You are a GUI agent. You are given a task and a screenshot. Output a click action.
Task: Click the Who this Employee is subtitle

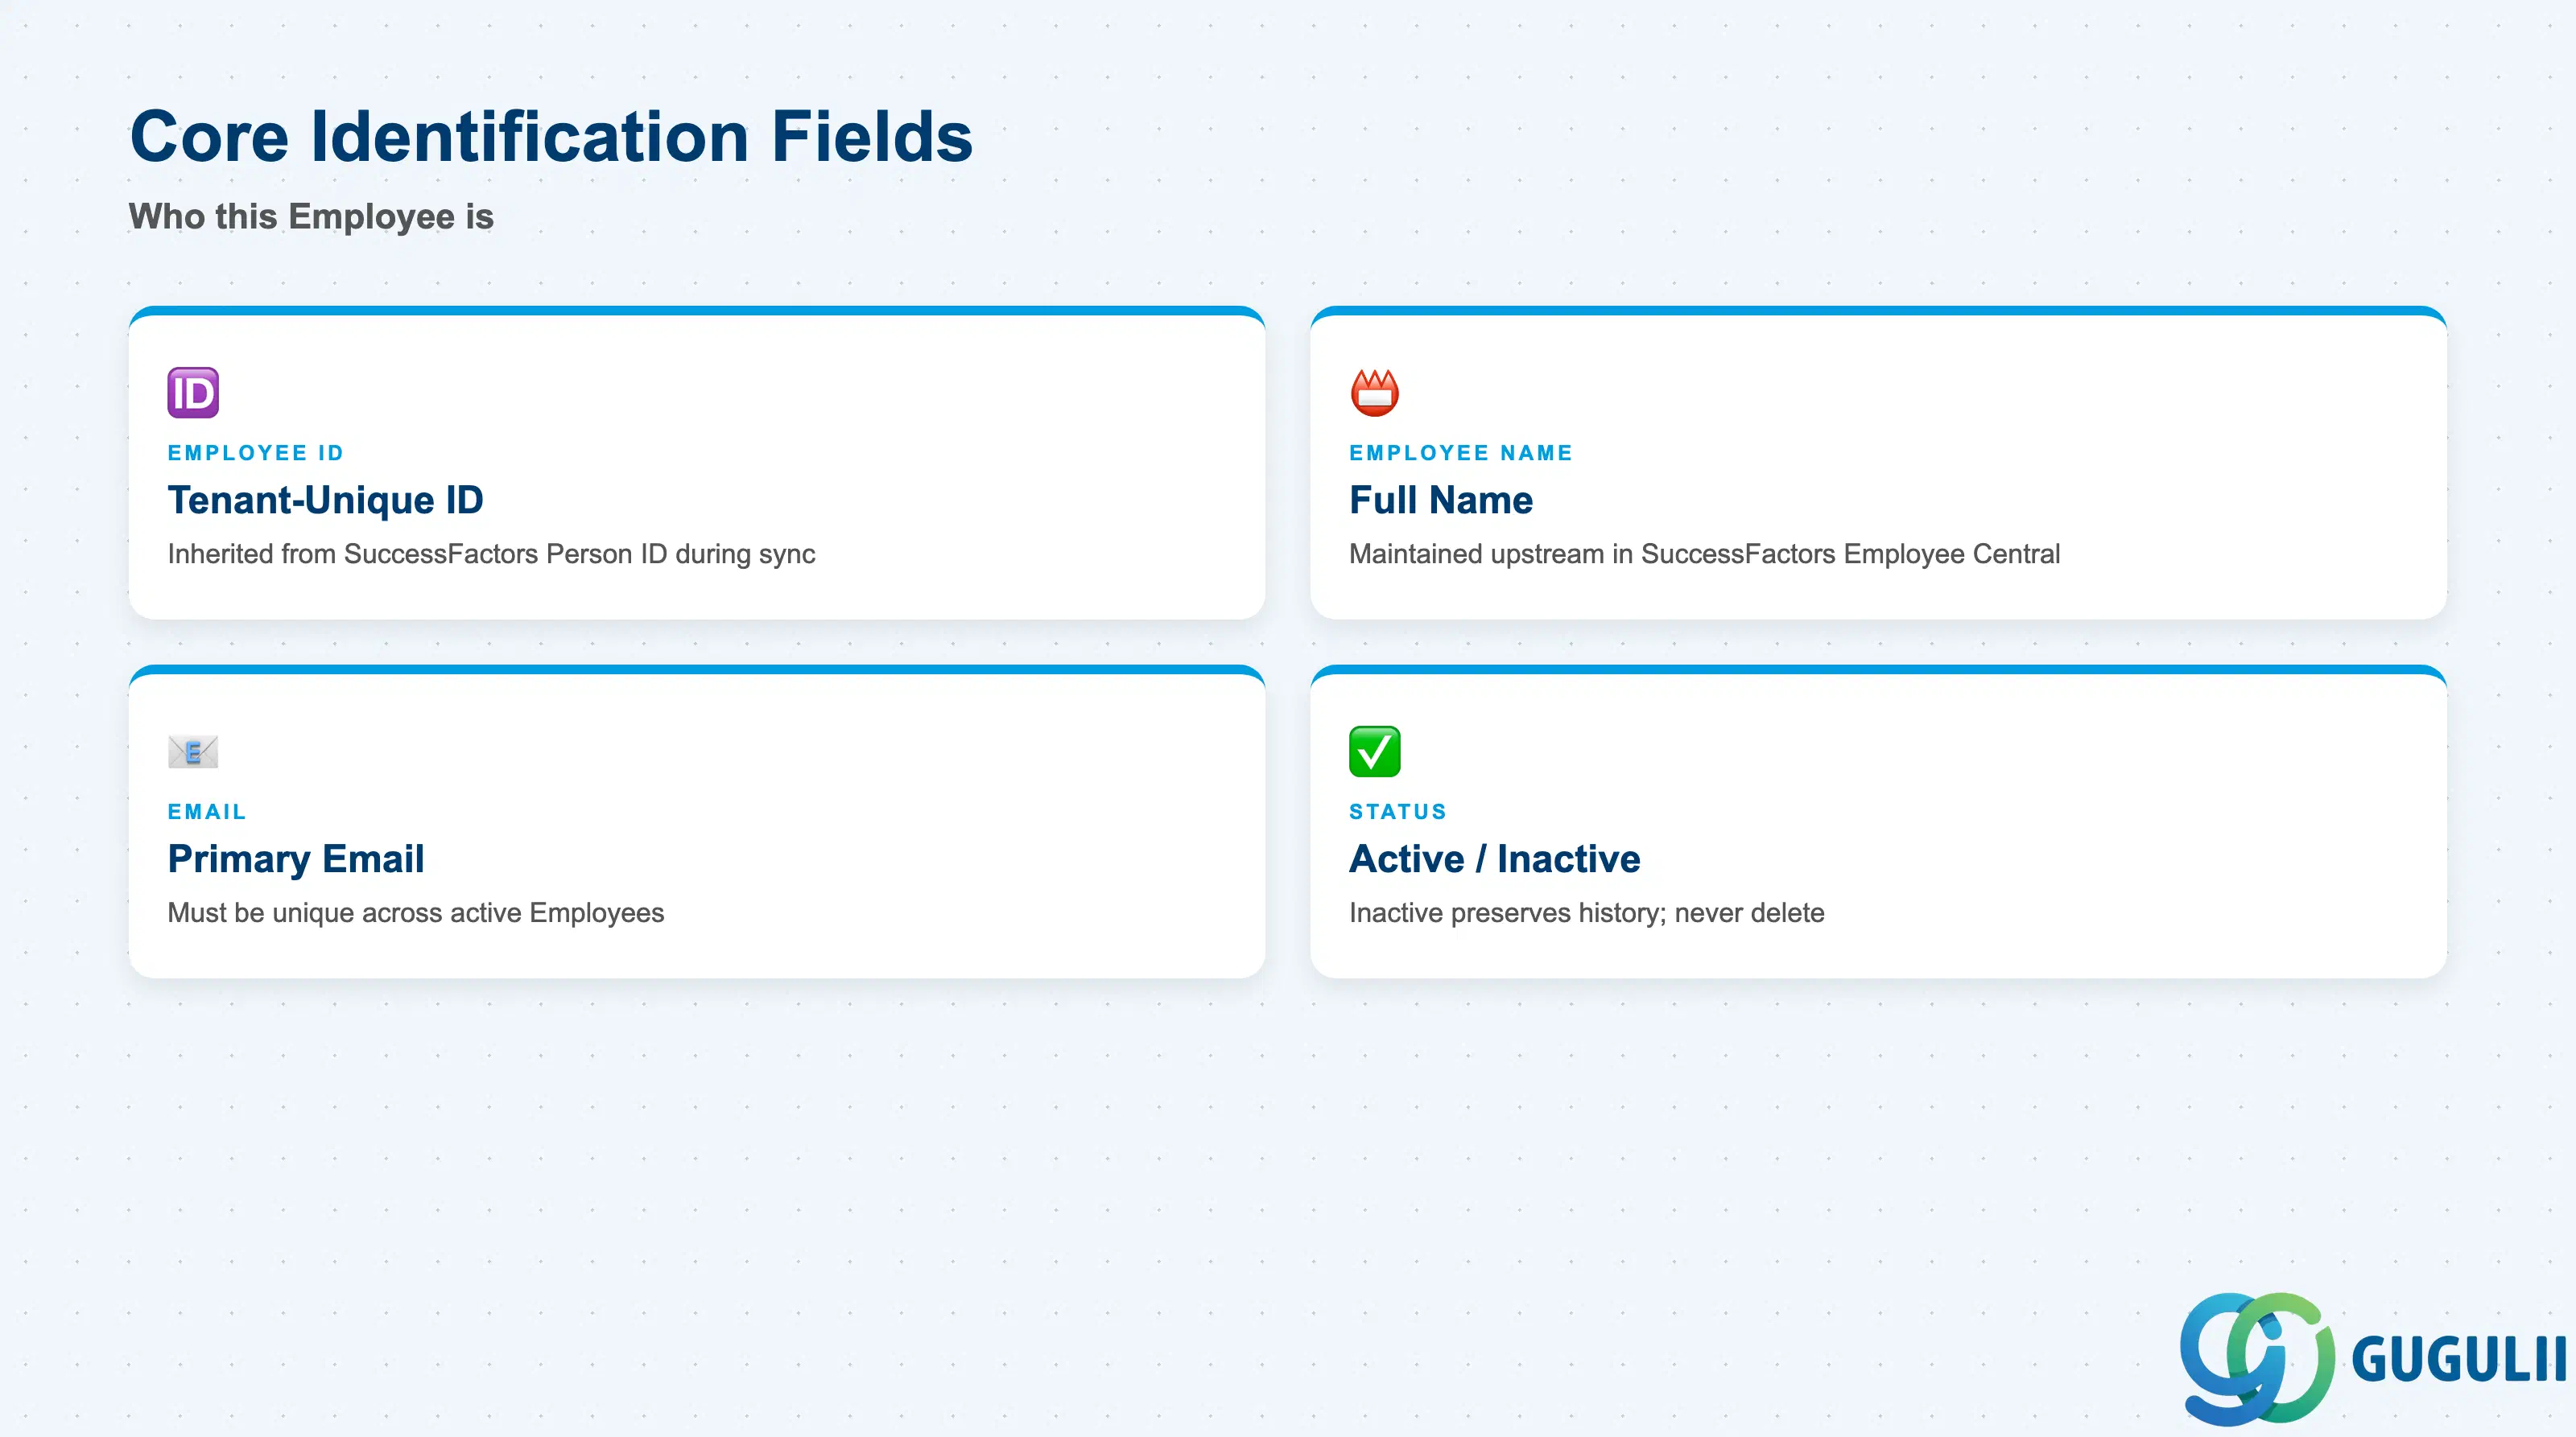click(311, 217)
